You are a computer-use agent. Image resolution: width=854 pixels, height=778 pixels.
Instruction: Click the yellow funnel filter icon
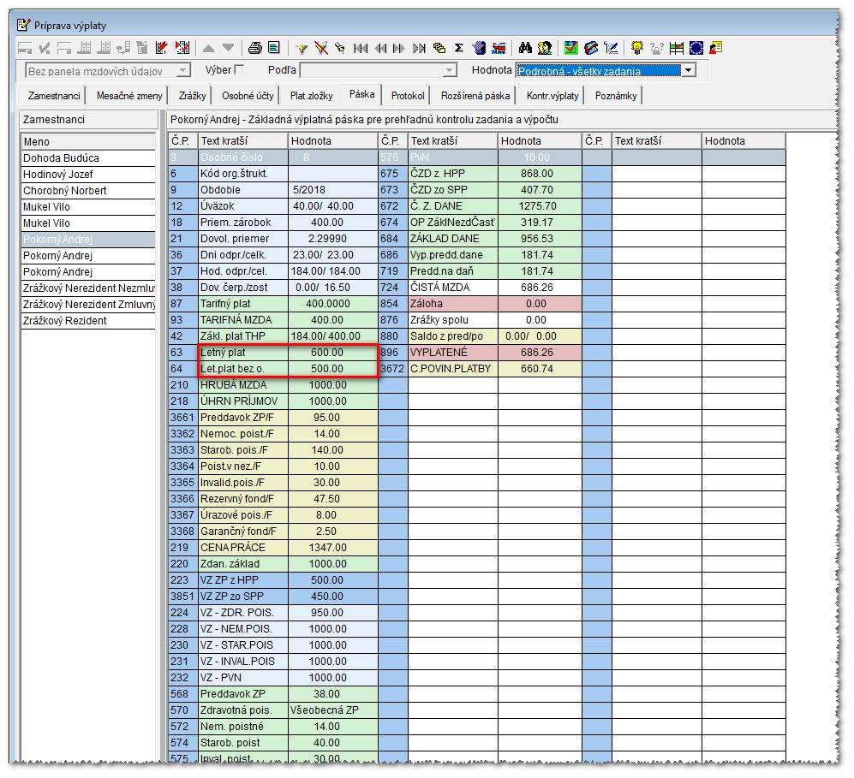click(302, 49)
